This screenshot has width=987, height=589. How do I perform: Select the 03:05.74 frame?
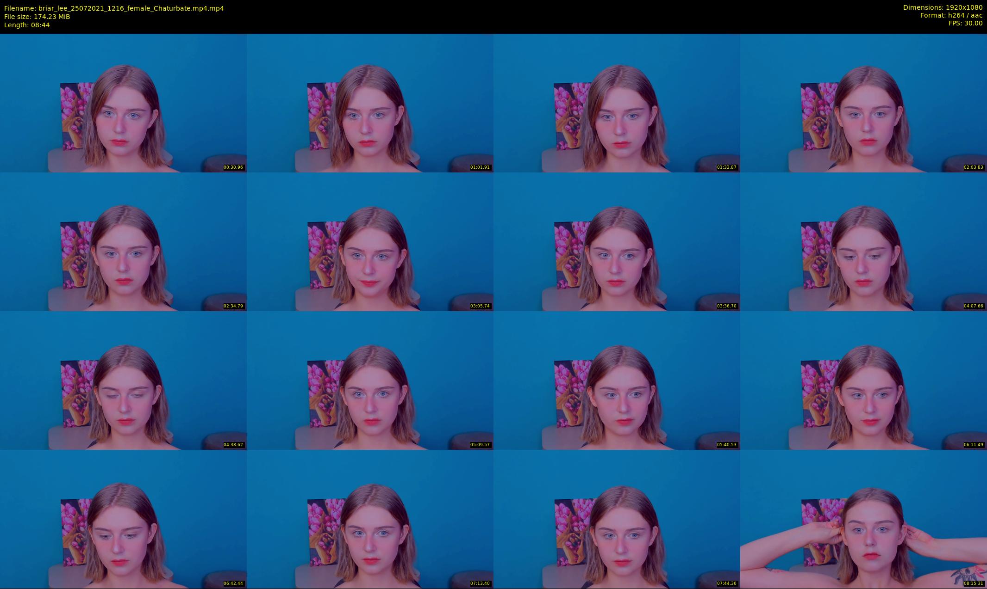click(x=370, y=241)
